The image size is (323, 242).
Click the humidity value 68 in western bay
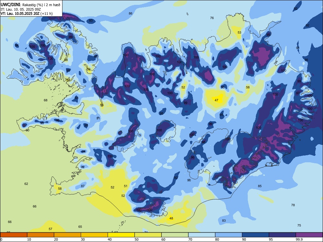[46, 100]
